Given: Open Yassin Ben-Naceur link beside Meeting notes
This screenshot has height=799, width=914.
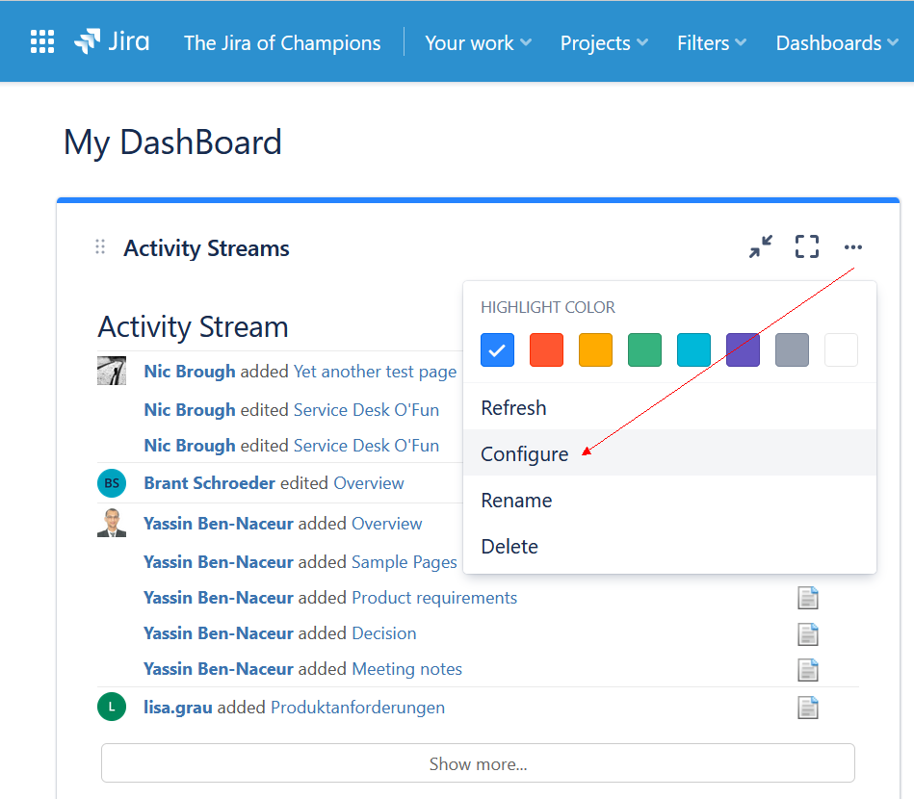Looking at the screenshot, I should [x=218, y=669].
